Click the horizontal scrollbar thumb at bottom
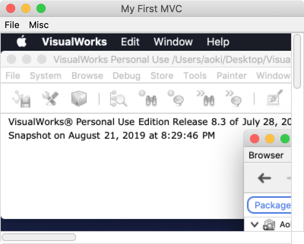 39,237
